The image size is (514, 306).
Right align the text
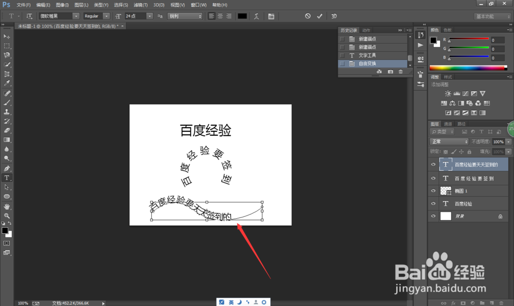click(x=229, y=16)
